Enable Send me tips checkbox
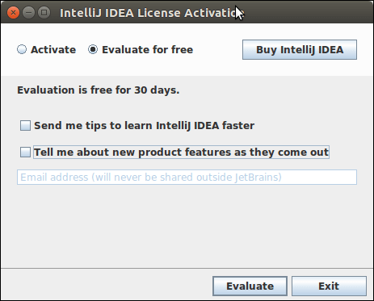 click(x=25, y=126)
